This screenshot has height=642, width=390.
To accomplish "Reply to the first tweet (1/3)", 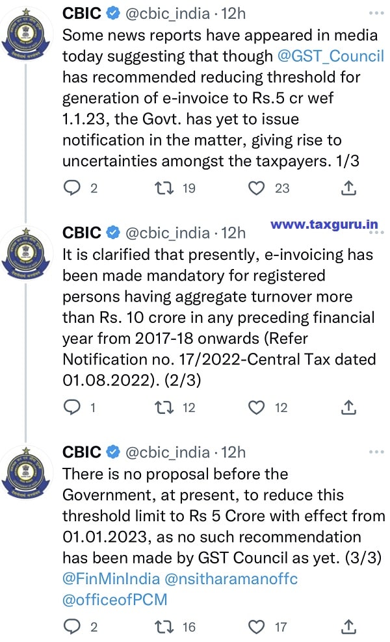I will coord(71,188).
